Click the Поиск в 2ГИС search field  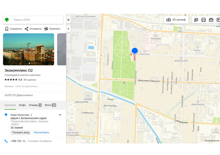click(36, 20)
